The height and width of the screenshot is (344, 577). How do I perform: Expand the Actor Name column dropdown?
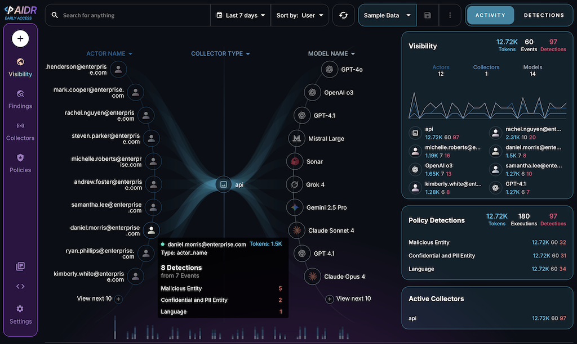click(109, 54)
